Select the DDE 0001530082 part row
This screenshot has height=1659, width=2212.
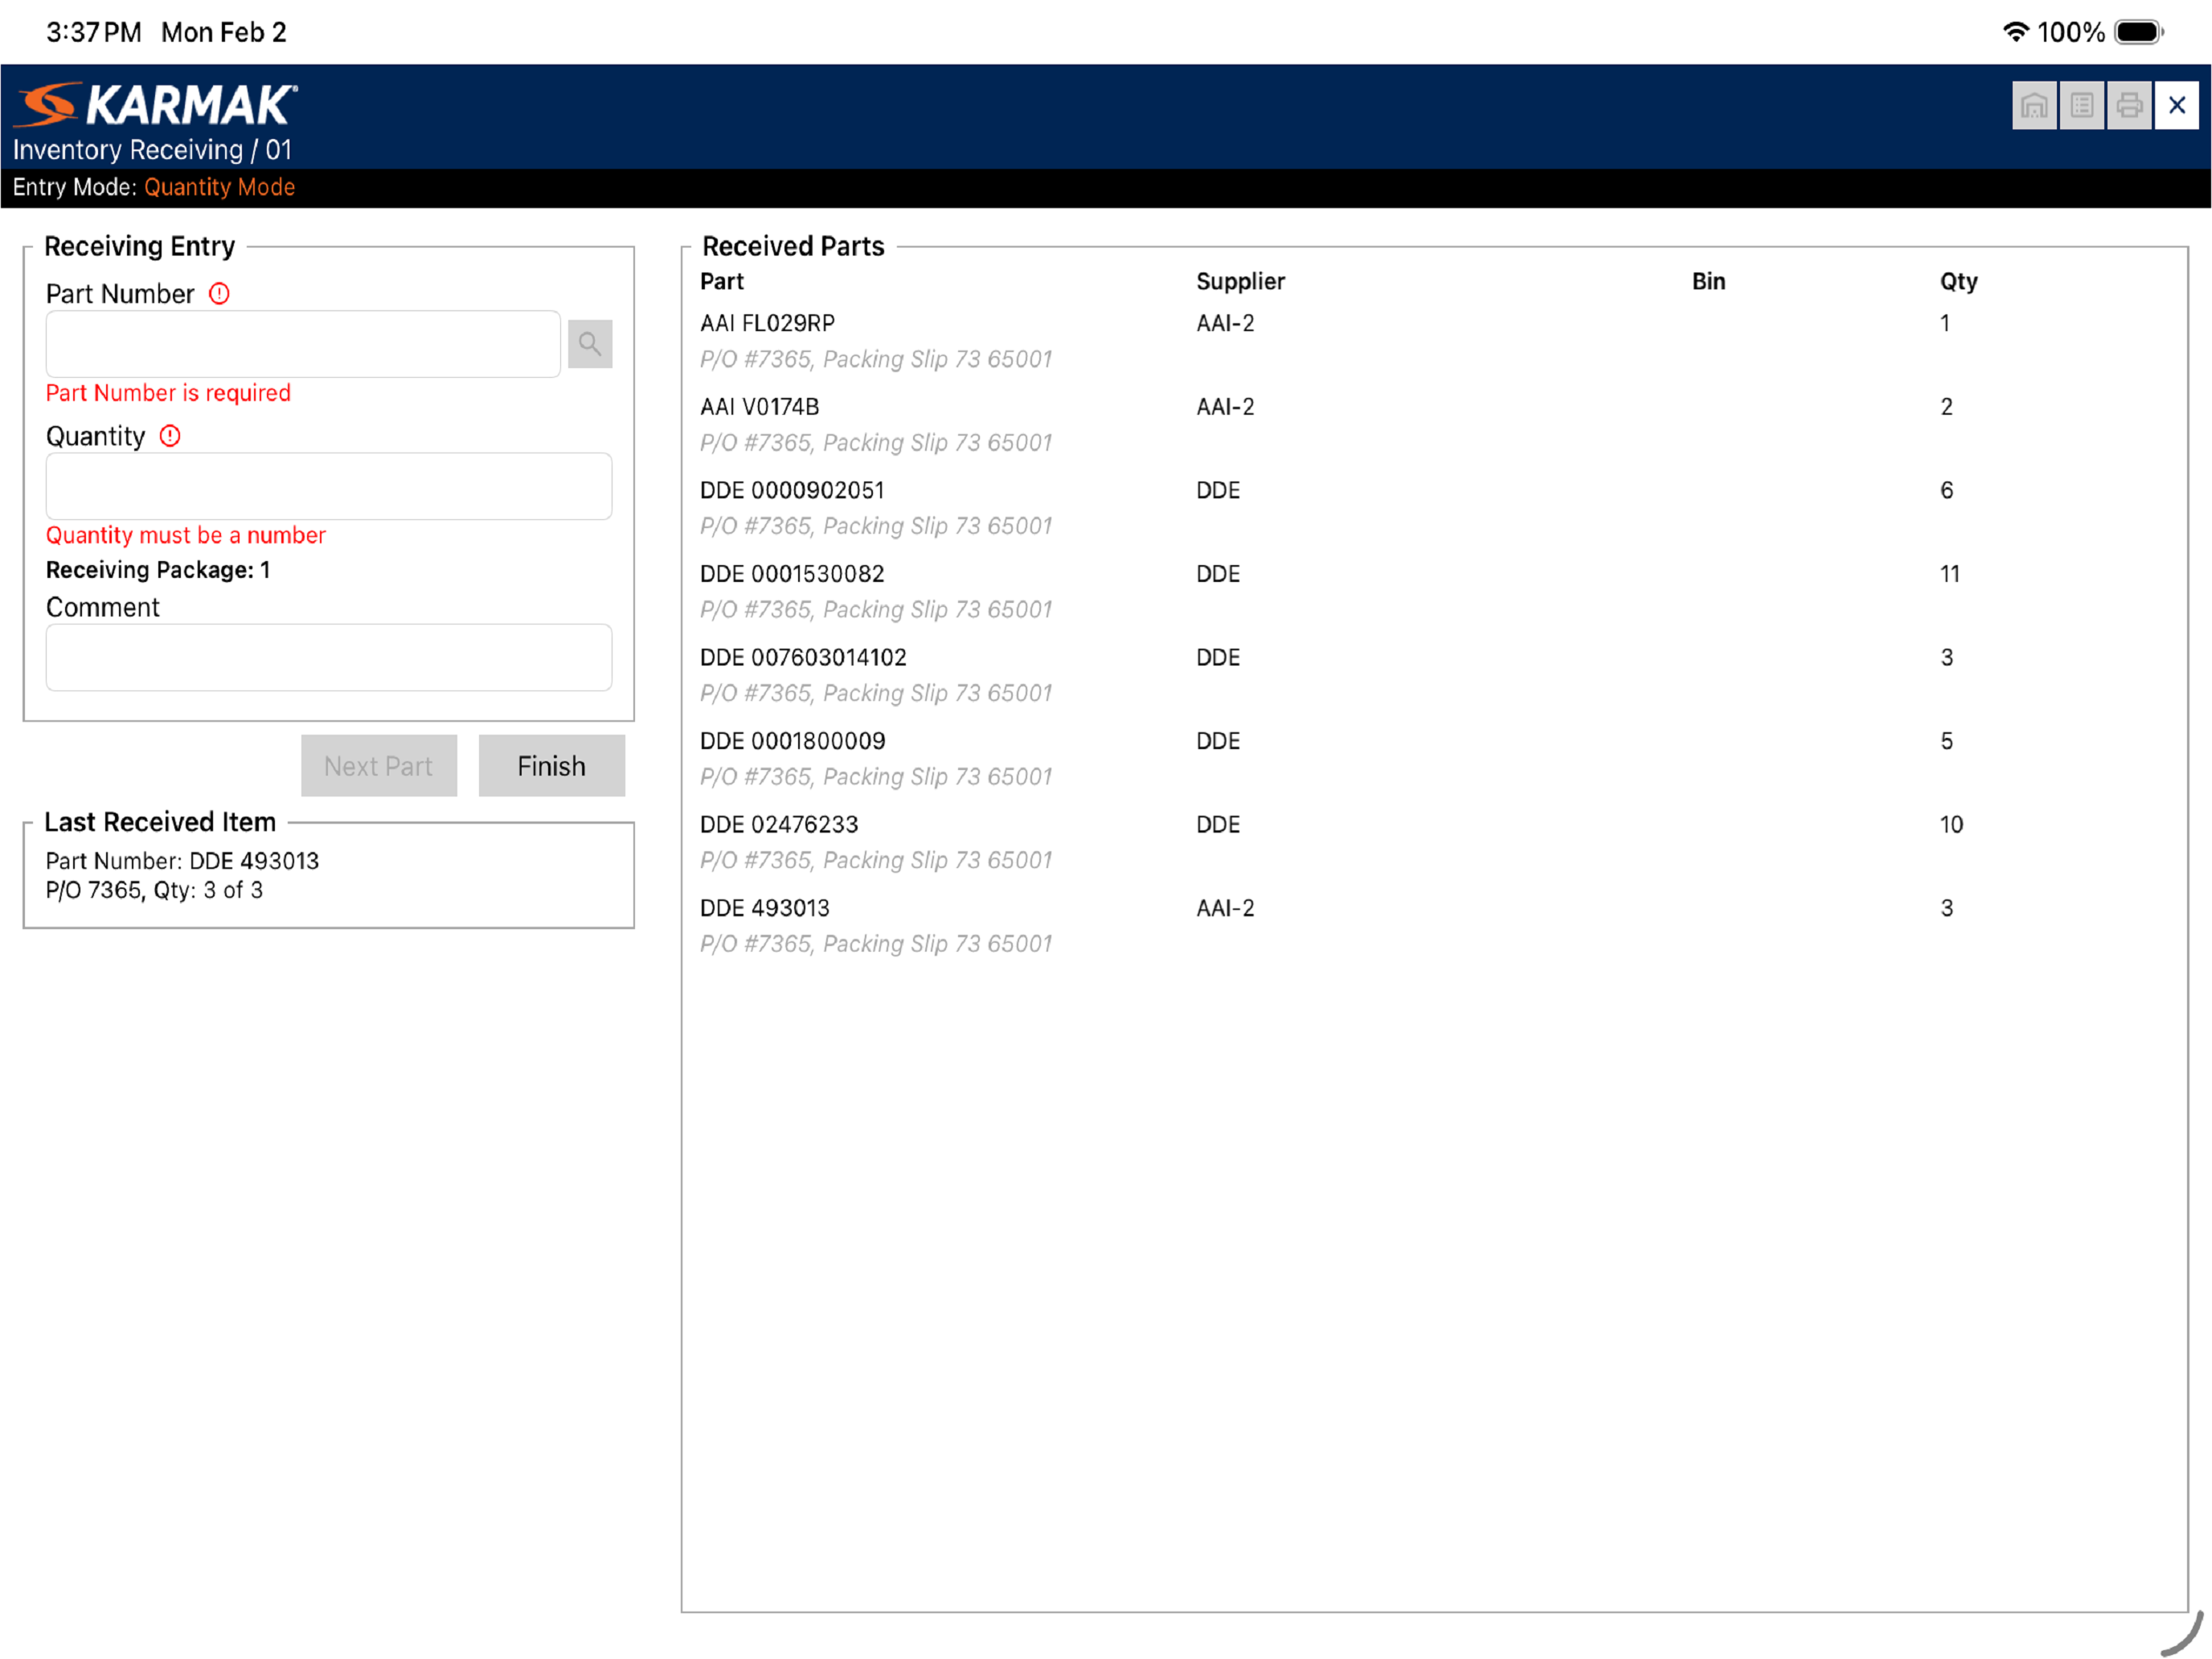1434,592
